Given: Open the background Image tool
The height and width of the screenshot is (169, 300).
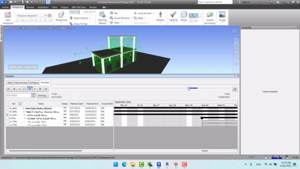Looking at the screenshot, I should (x=222, y=17).
